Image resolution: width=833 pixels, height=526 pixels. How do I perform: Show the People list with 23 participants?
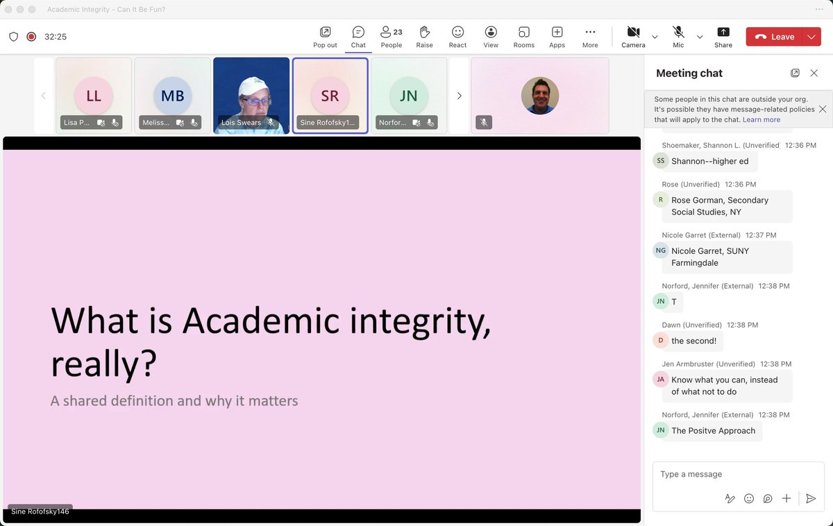392,37
